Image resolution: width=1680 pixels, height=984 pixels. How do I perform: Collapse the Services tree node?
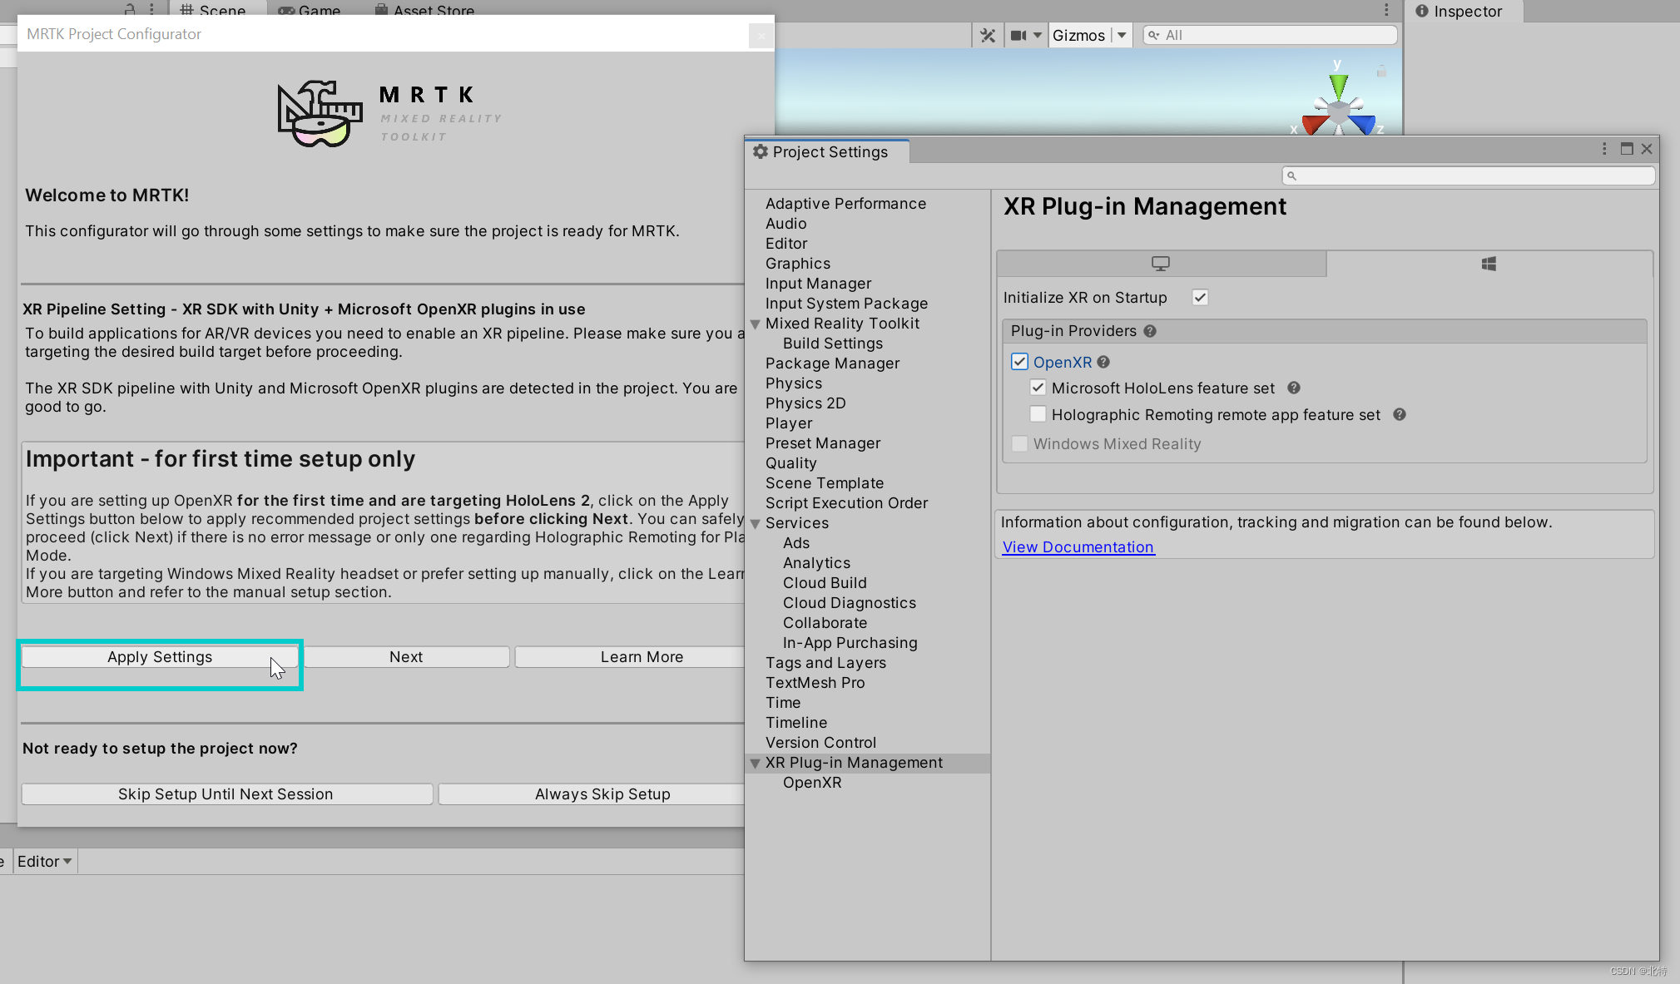tap(756, 524)
